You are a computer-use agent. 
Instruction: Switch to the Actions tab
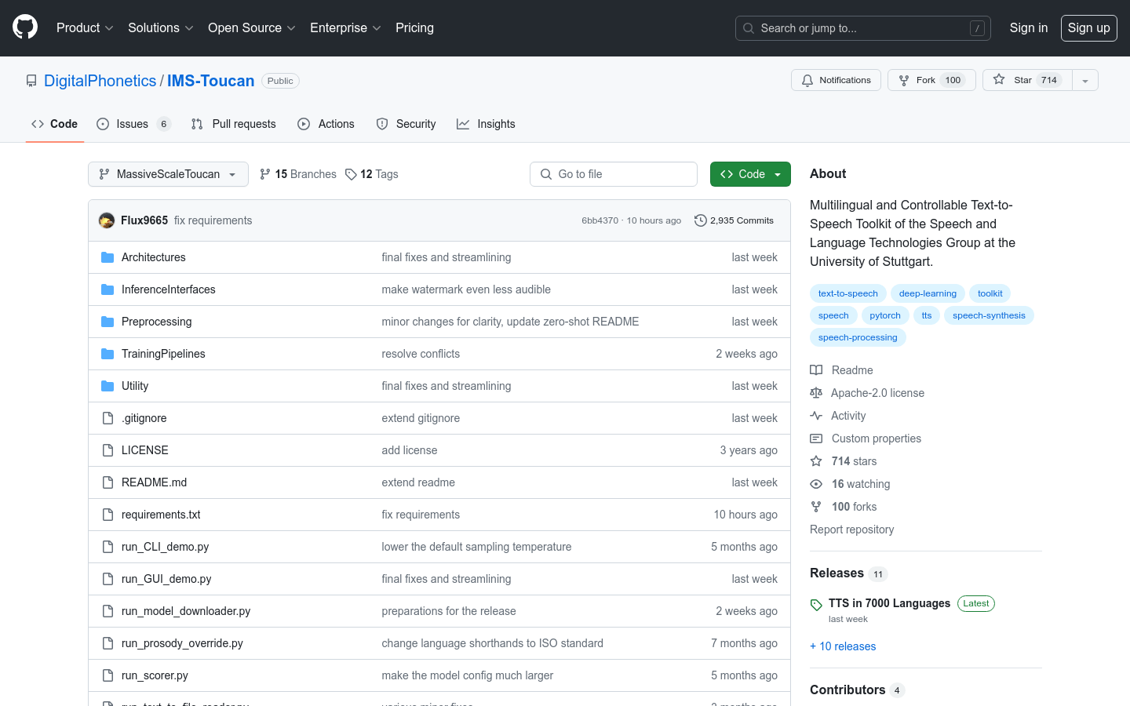pos(326,124)
